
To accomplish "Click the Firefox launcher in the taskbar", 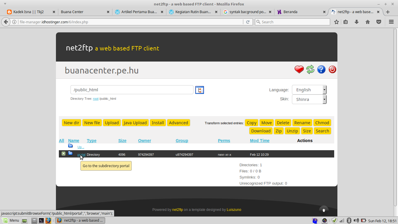I will click(48, 220).
